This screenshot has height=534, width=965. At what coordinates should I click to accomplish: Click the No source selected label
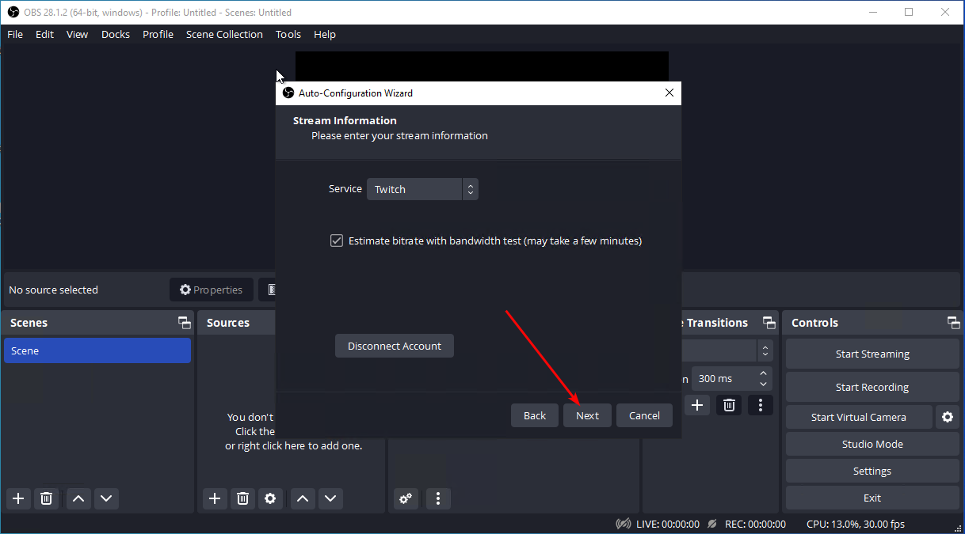53,290
